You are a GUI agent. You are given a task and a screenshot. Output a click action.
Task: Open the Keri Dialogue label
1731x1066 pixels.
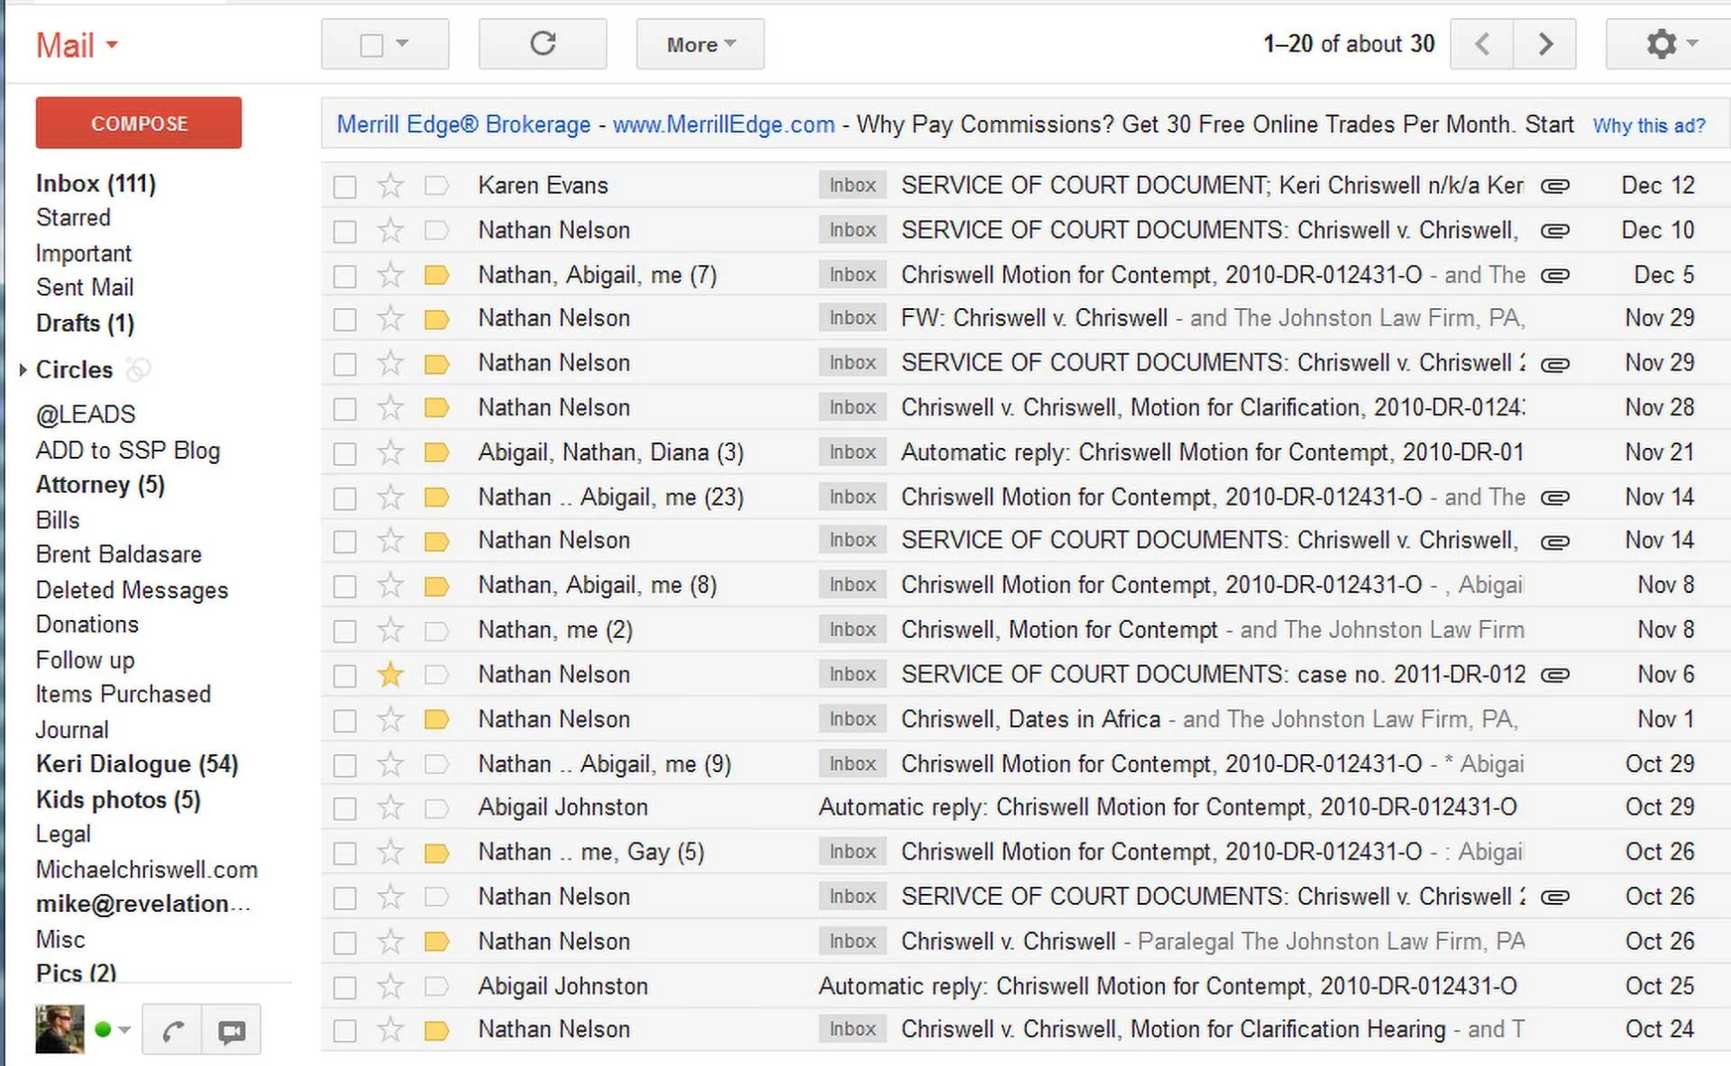click(x=136, y=764)
